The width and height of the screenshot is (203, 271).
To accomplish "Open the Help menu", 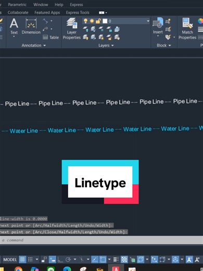I will tap(59, 5).
